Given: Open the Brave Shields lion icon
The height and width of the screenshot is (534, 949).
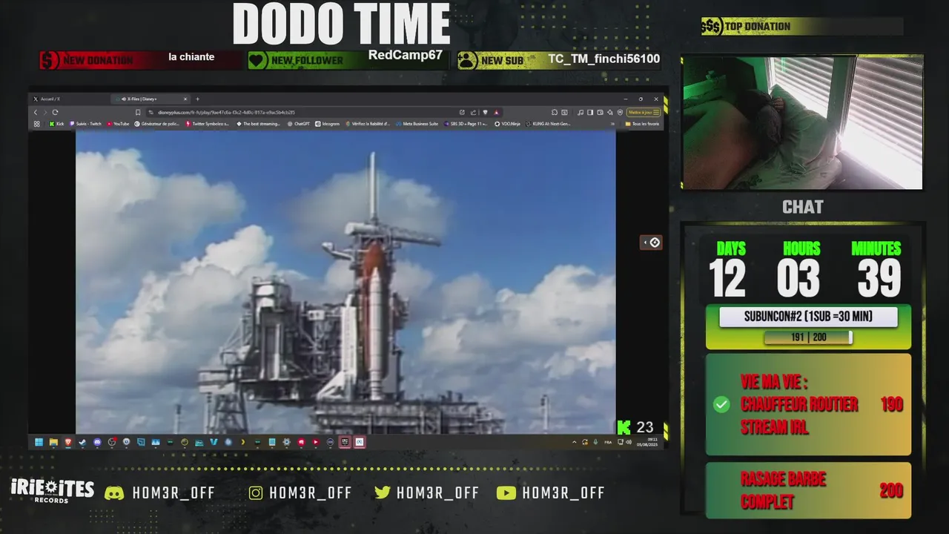Looking at the screenshot, I should [x=485, y=112].
